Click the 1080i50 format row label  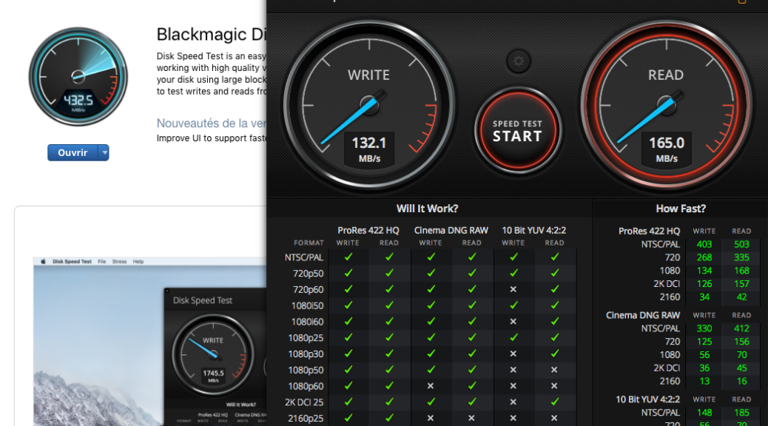tap(308, 305)
